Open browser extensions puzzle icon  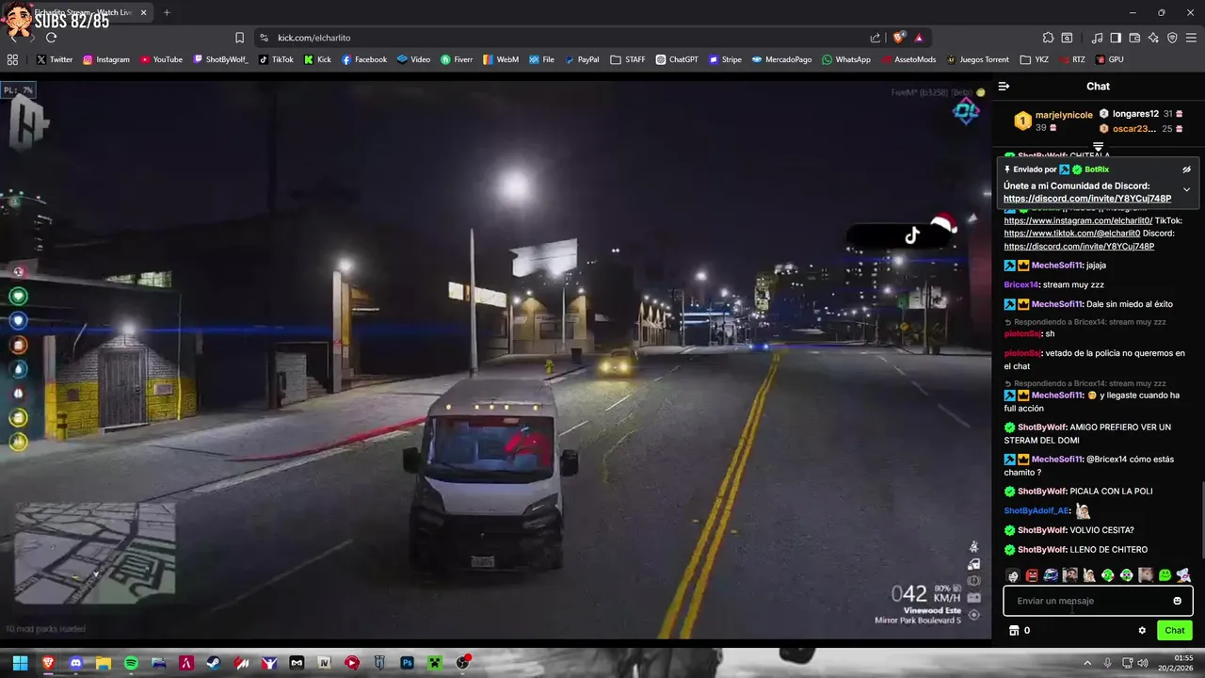coord(1048,38)
